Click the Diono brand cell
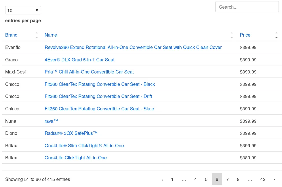The width and height of the screenshot is (282, 187). tap(11, 133)
